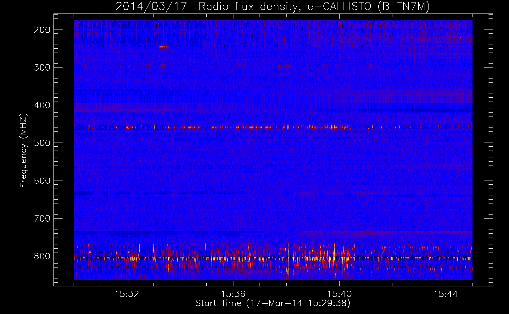The width and height of the screenshot is (509, 314).
Task: Click the 15:40 time tick label
Action: click(339, 294)
